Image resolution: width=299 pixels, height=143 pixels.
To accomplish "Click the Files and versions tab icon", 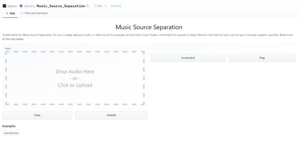I will (x=22, y=13).
